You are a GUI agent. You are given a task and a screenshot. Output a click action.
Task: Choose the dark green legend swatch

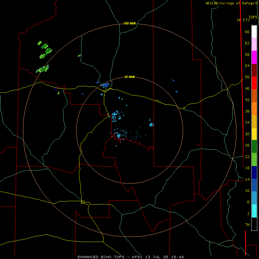click(x=254, y=146)
